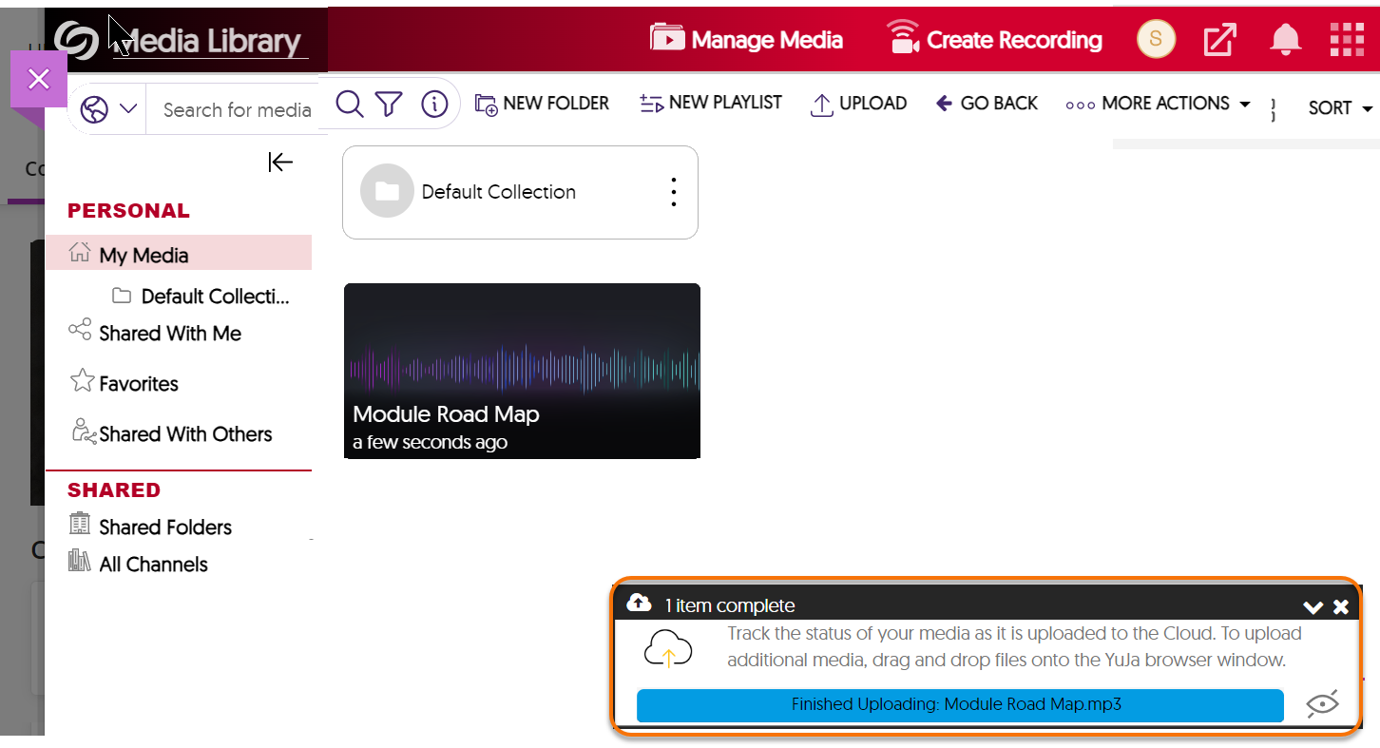Image resolution: width=1380 pixels, height=748 pixels.
Task: Open the Sort dropdown
Action: tap(1340, 108)
